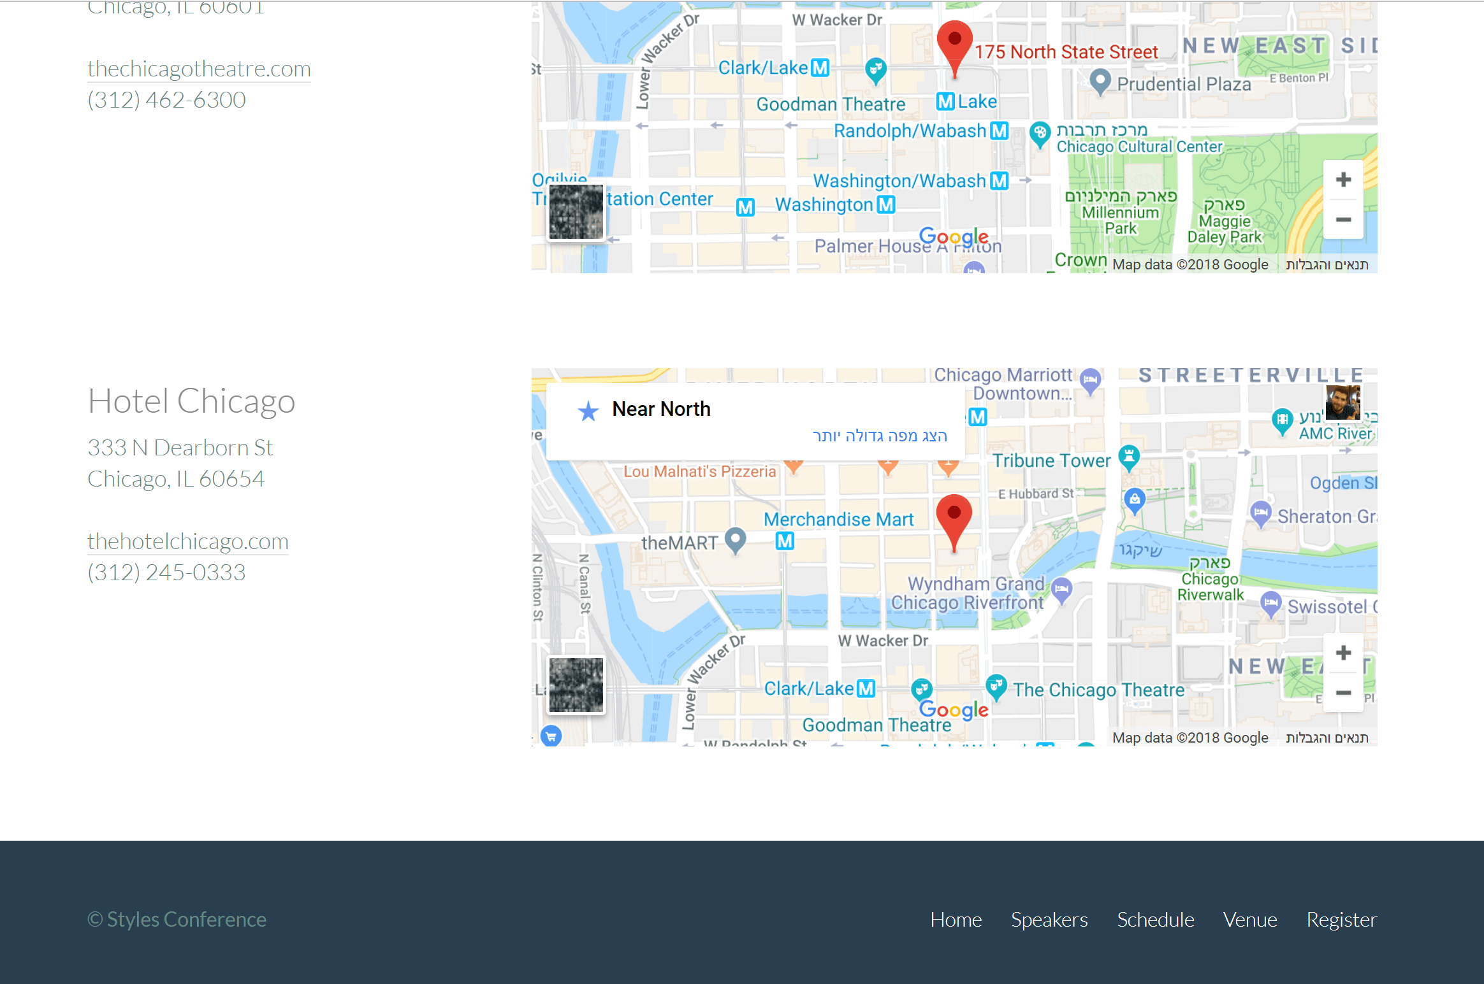
Task: Click the profile photo on the hotel map
Action: coord(1342,403)
